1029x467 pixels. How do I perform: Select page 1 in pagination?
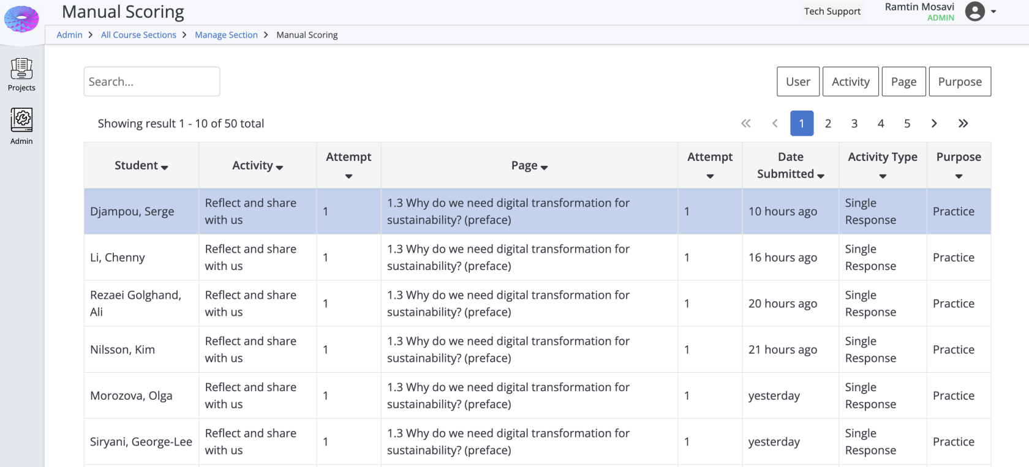pos(802,124)
